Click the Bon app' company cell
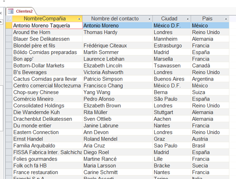 [47, 59]
